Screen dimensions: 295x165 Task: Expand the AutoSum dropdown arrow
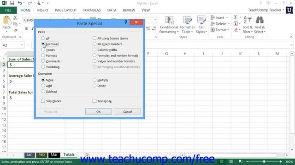(240, 17)
